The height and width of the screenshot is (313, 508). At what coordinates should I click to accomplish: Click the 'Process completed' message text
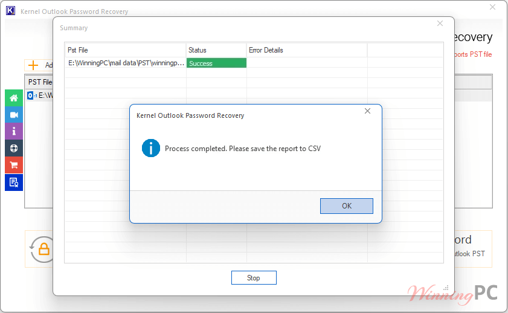pos(243,149)
